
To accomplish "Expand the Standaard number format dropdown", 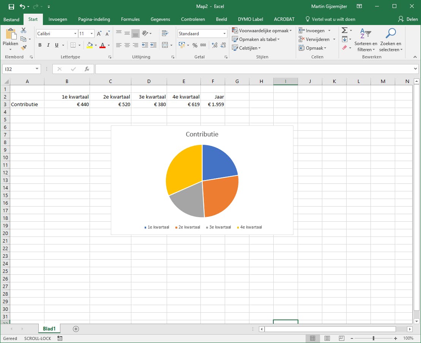I will (x=224, y=34).
